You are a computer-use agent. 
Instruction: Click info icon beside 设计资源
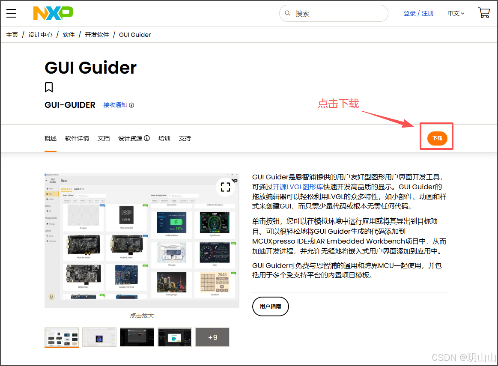tap(147, 138)
